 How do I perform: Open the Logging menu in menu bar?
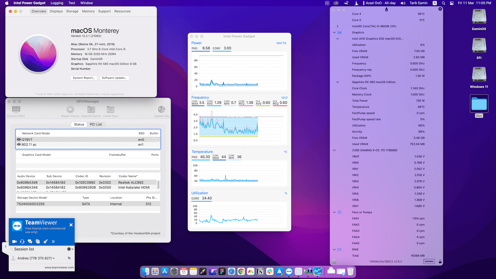point(57,3)
